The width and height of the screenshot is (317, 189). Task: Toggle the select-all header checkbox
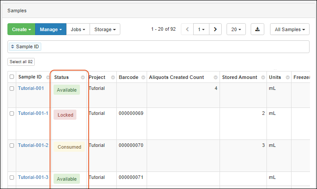12,77
